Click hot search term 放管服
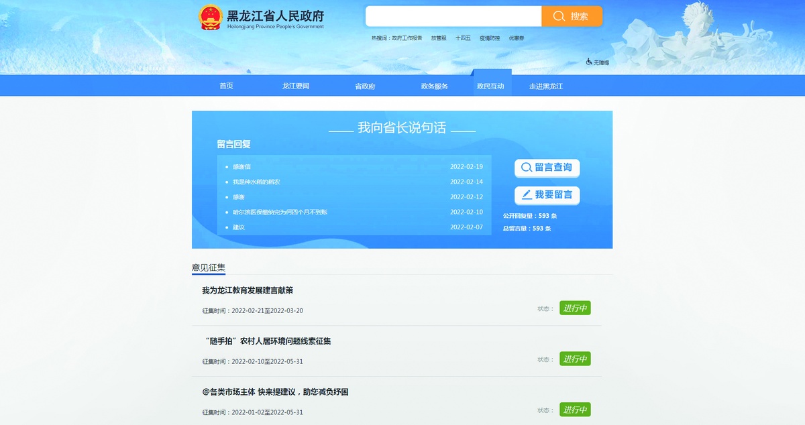The width and height of the screenshot is (805, 425). click(x=439, y=38)
